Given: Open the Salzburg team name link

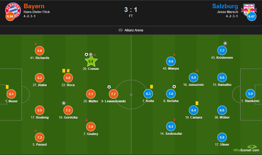Looking at the screenshot, I should coord(225,6).
